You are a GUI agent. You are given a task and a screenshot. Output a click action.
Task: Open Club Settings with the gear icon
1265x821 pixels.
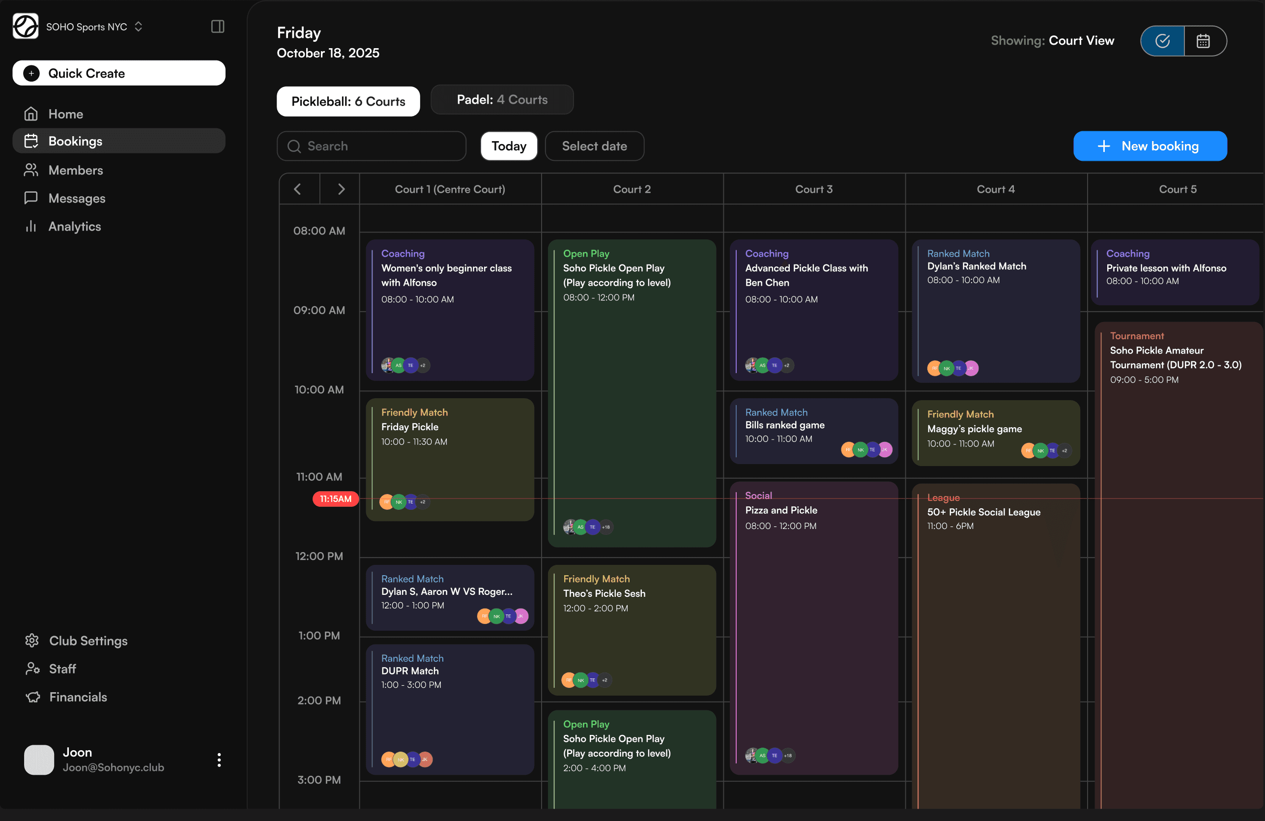coord(32,640)
